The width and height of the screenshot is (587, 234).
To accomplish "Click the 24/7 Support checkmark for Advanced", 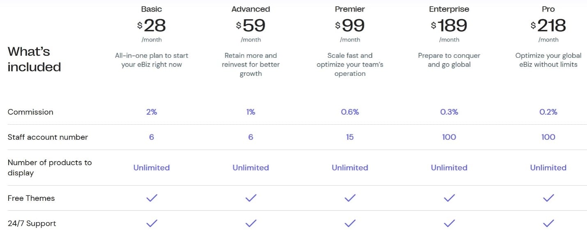I will [251, 223].
